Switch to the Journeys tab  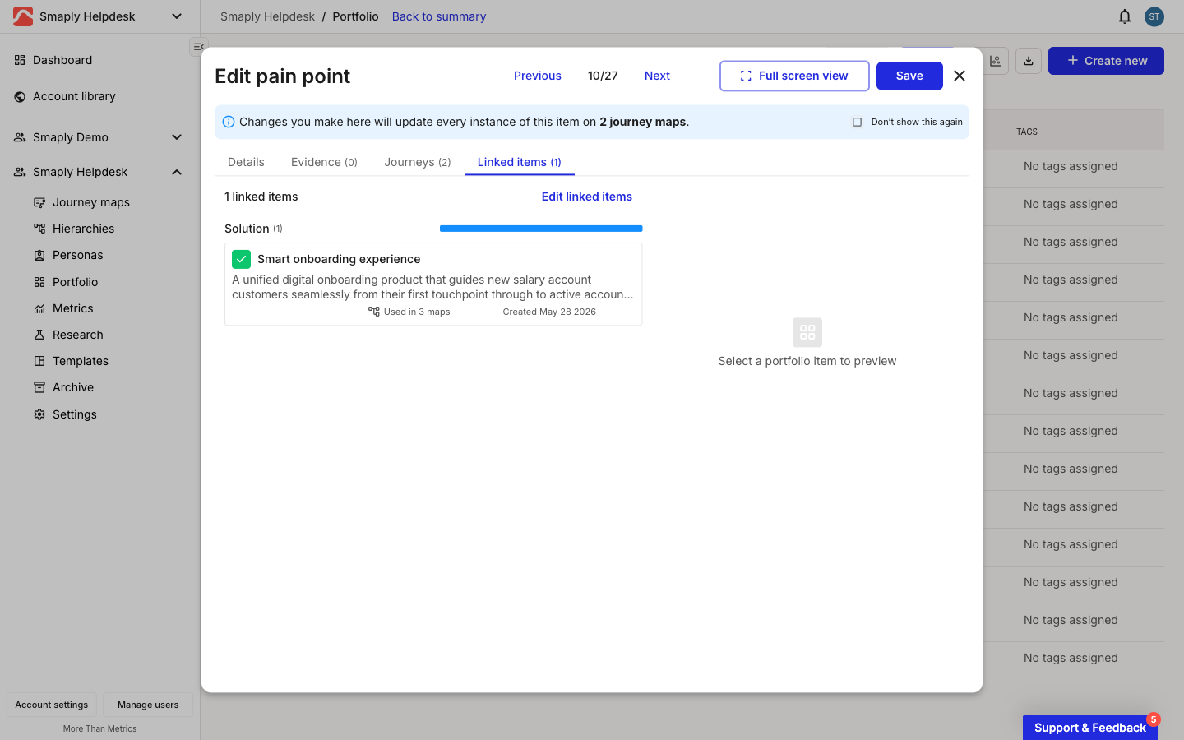pyautogui.click(x=418, y=162)
